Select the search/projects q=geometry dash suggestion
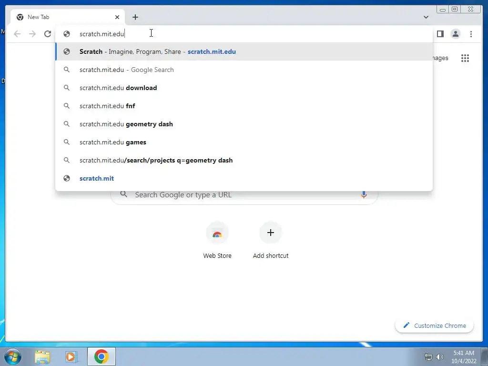Screen dimensions: 488x366 click(x=244, y=160)
